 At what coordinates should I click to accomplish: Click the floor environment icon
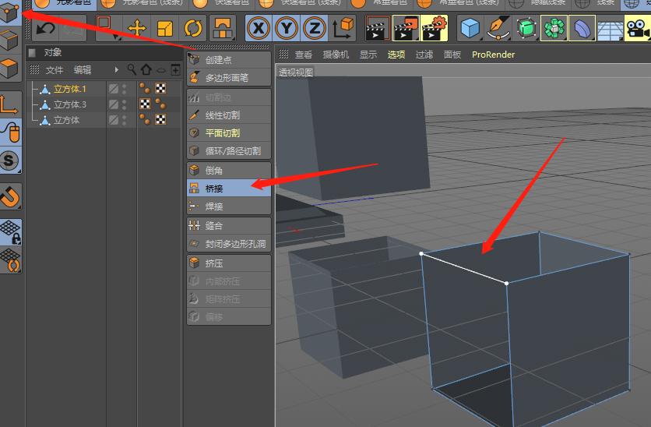pyautogui.click(x=611, y=29)
